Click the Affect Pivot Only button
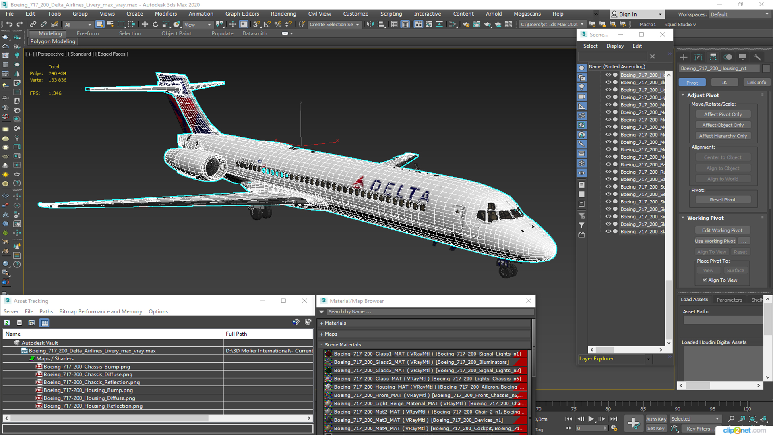 723,114
